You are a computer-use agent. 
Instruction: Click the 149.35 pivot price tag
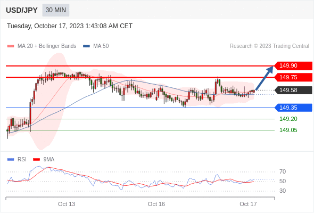[293, 108]
